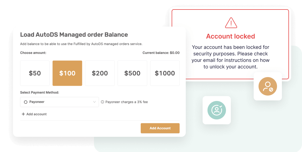
Task: Click the red warning triangle icon
Action: click(x=231, y=23)
